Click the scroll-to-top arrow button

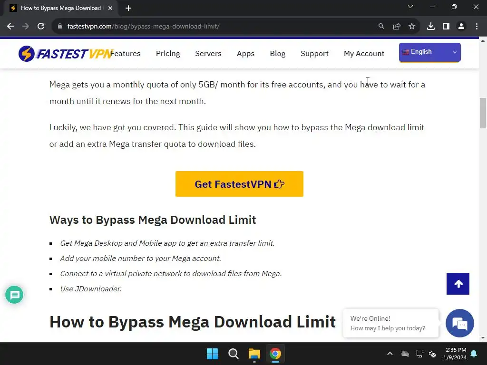(458, 284)
